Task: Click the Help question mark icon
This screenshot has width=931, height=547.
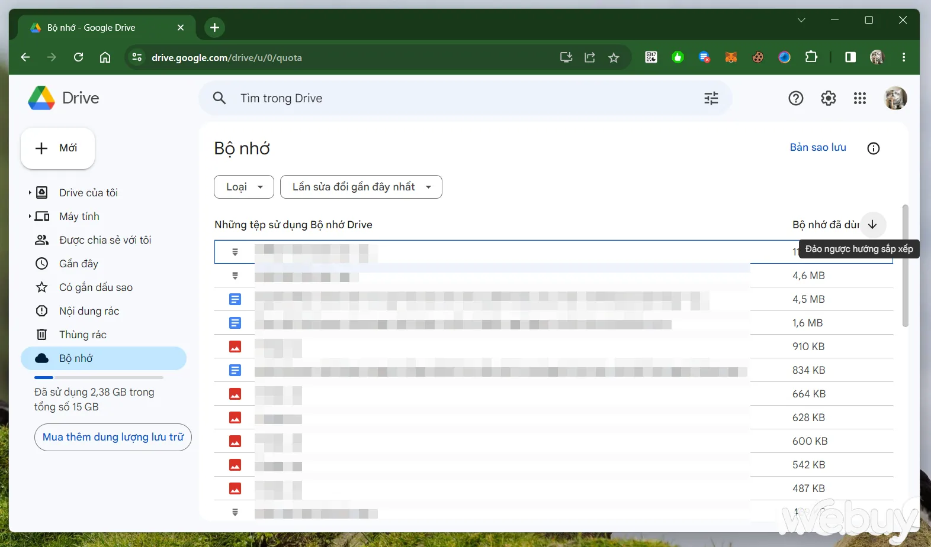Action: pos(795,98)
